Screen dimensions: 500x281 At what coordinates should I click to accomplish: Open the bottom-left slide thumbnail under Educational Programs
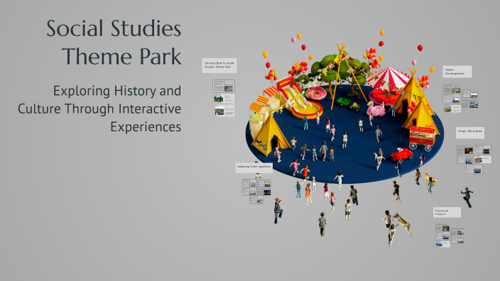442,244
